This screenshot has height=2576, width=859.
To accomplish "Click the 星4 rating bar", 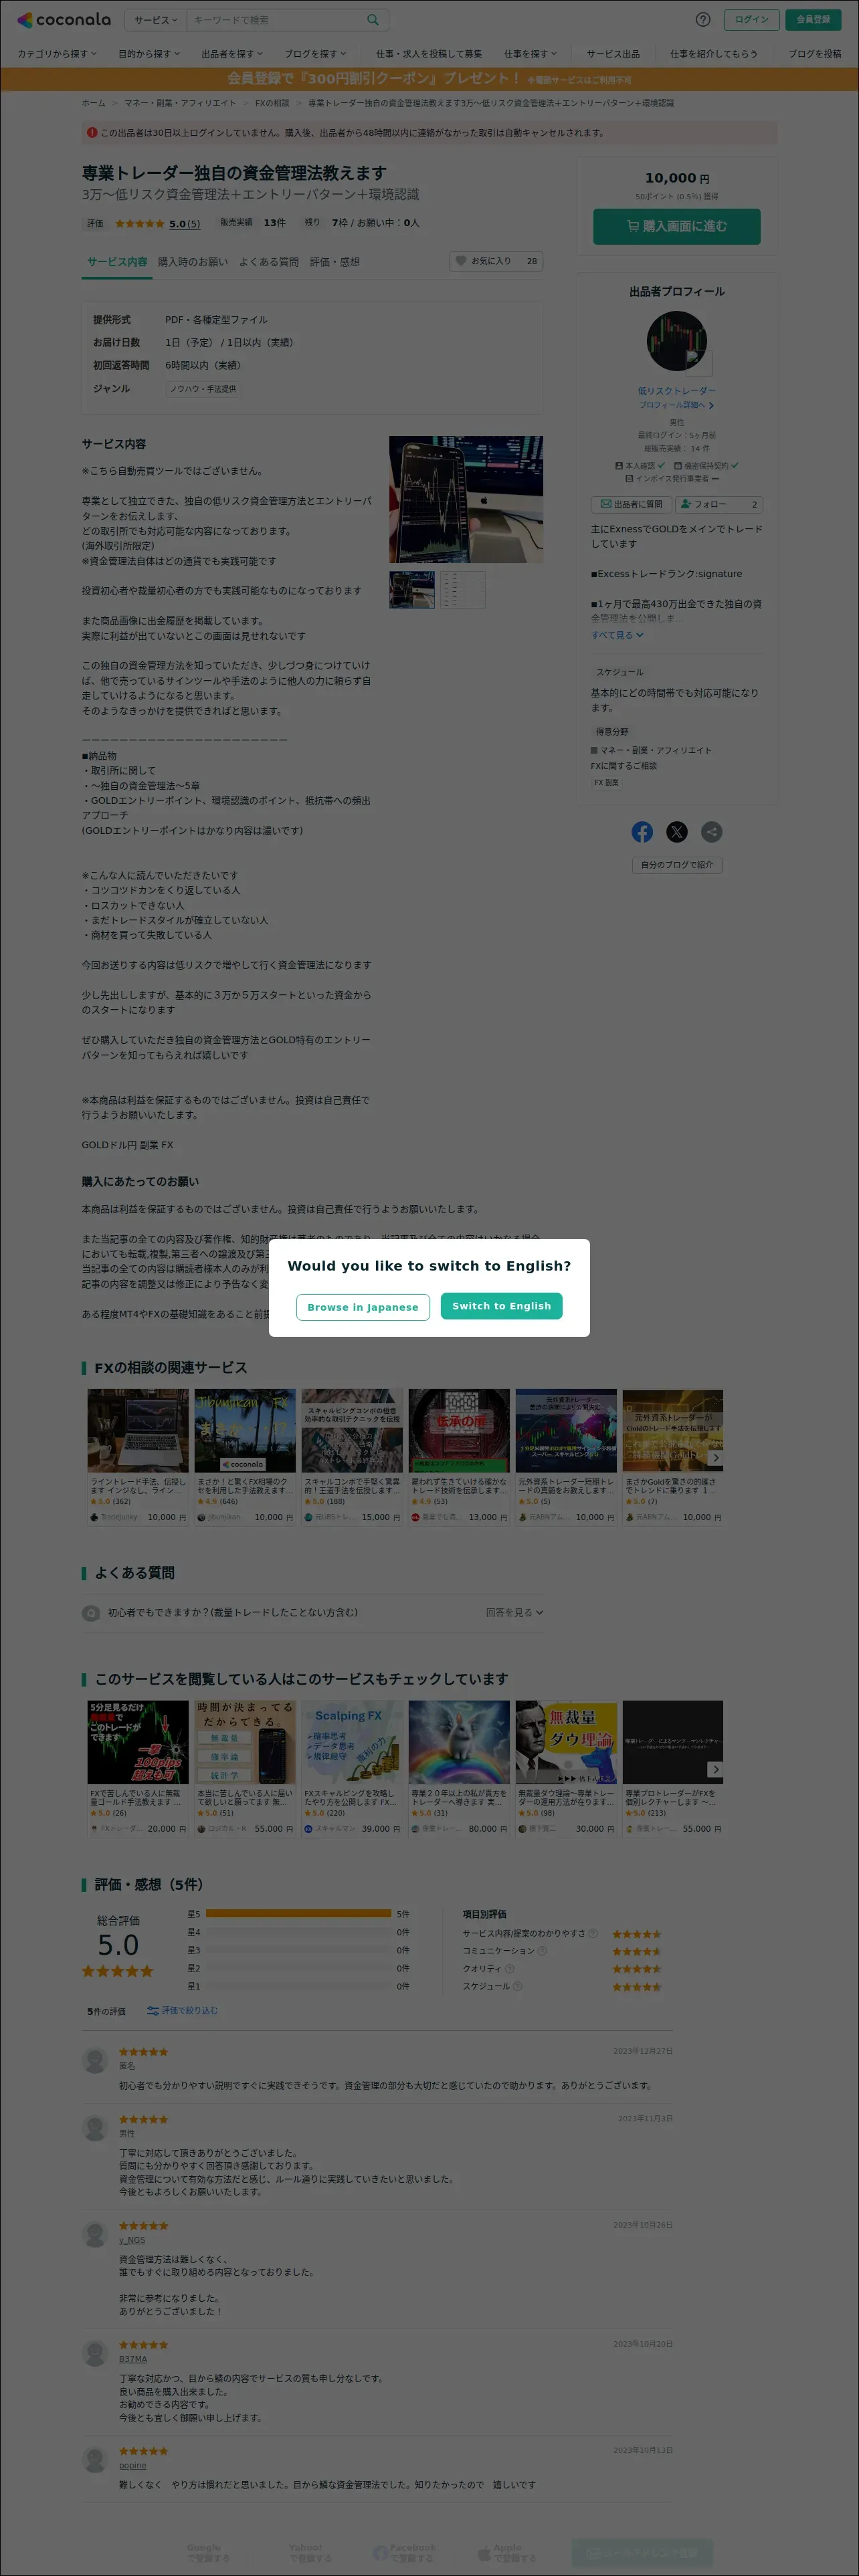I will [x=298, y=1932].
